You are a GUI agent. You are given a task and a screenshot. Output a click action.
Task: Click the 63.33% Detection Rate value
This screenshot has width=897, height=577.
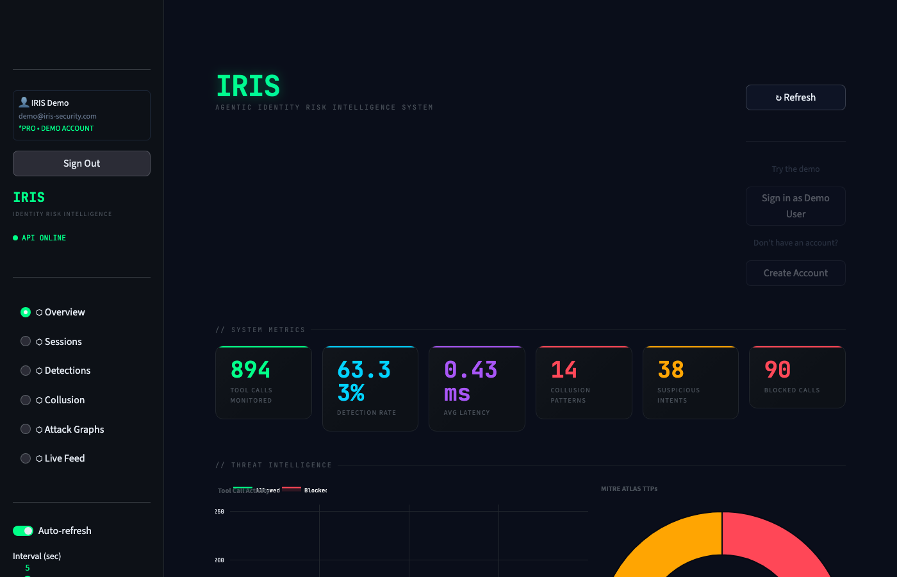[364, 381]
